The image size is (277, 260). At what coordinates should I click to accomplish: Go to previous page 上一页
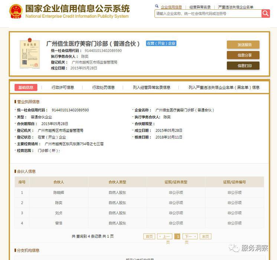165,236
